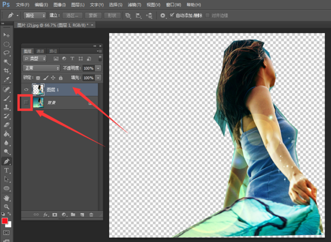The image size is (331, 242).
Task: Select the Pen tool in the toolbox
Action: coord(6,162)
